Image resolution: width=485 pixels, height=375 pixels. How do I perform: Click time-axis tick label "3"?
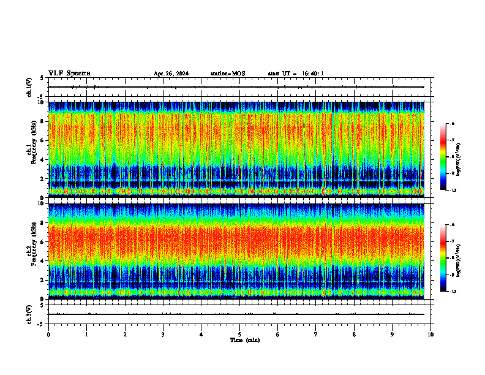coord(163,335)
